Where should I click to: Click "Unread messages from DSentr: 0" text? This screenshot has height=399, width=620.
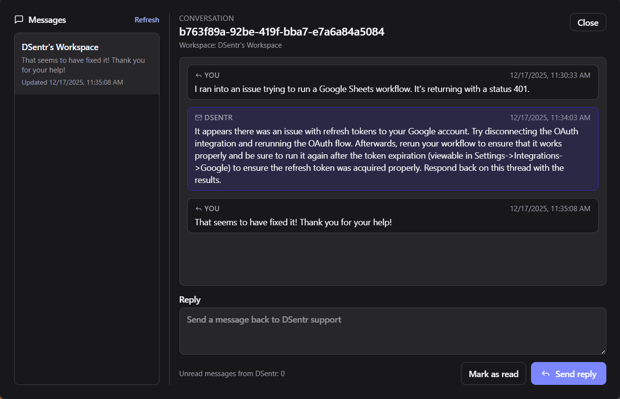click(x=232, y=374)
